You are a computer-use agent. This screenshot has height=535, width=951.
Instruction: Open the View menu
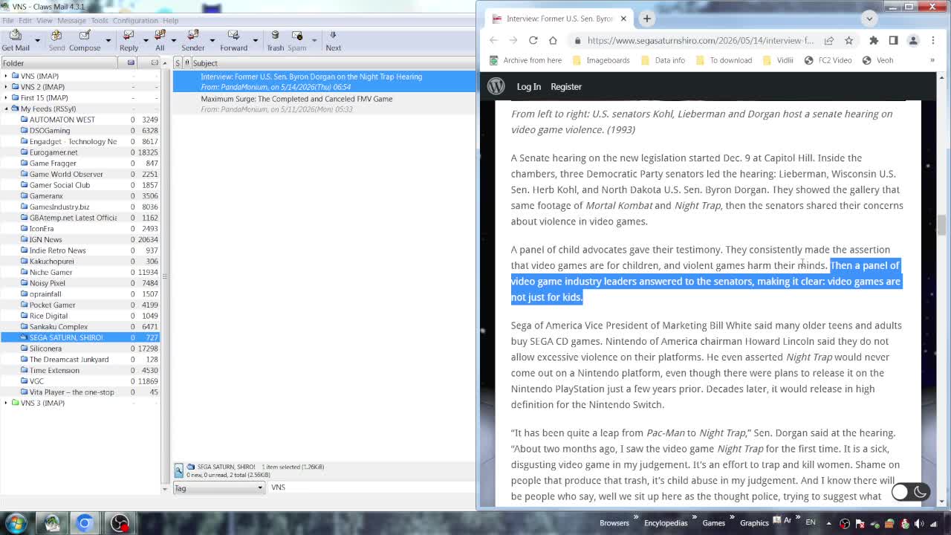point(45,21)
